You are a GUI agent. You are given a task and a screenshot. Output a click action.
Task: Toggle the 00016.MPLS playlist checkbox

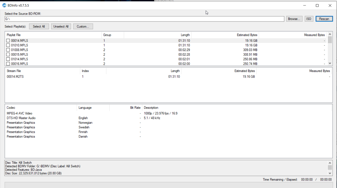(x=8, y=64)
